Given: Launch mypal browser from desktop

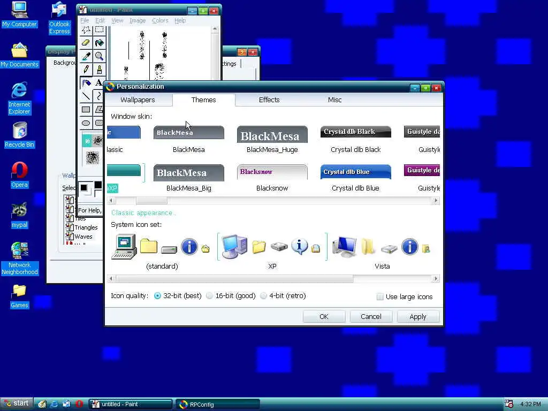Looking at the screenshot, I should [19, 215].
